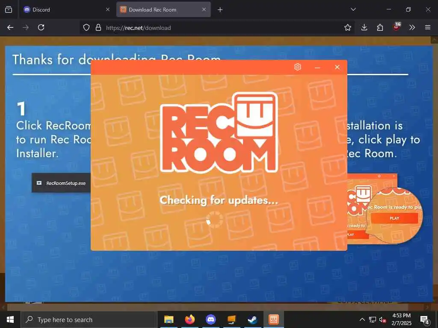Click the RecRoomSetup.exe download item
Image resolution: width=438 pixels, height=328 pixels.
tap(62, 183)
